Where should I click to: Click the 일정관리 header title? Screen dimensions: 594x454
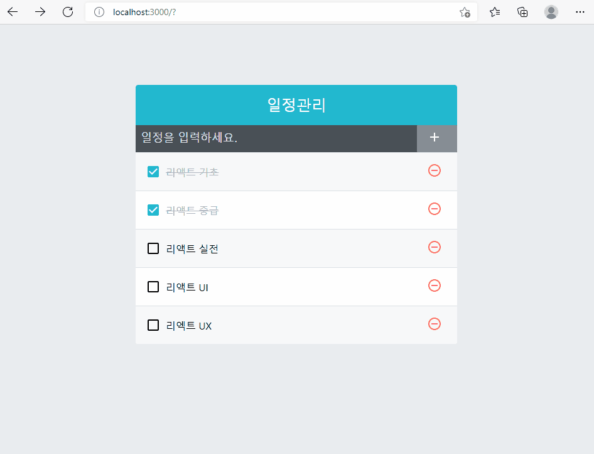pos(296,105)
